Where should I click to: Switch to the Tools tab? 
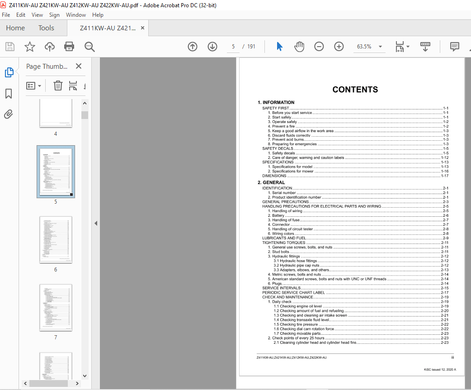[x=46, y=28]
